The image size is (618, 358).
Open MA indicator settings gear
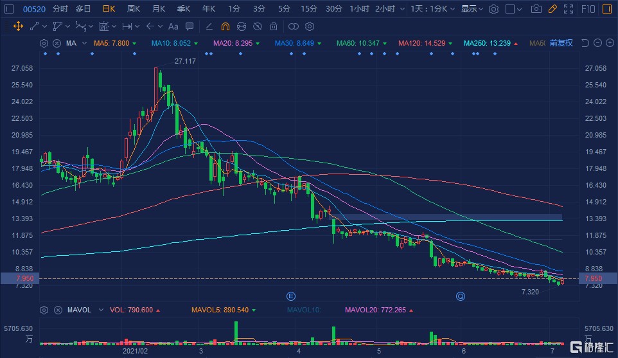[44, 43]
